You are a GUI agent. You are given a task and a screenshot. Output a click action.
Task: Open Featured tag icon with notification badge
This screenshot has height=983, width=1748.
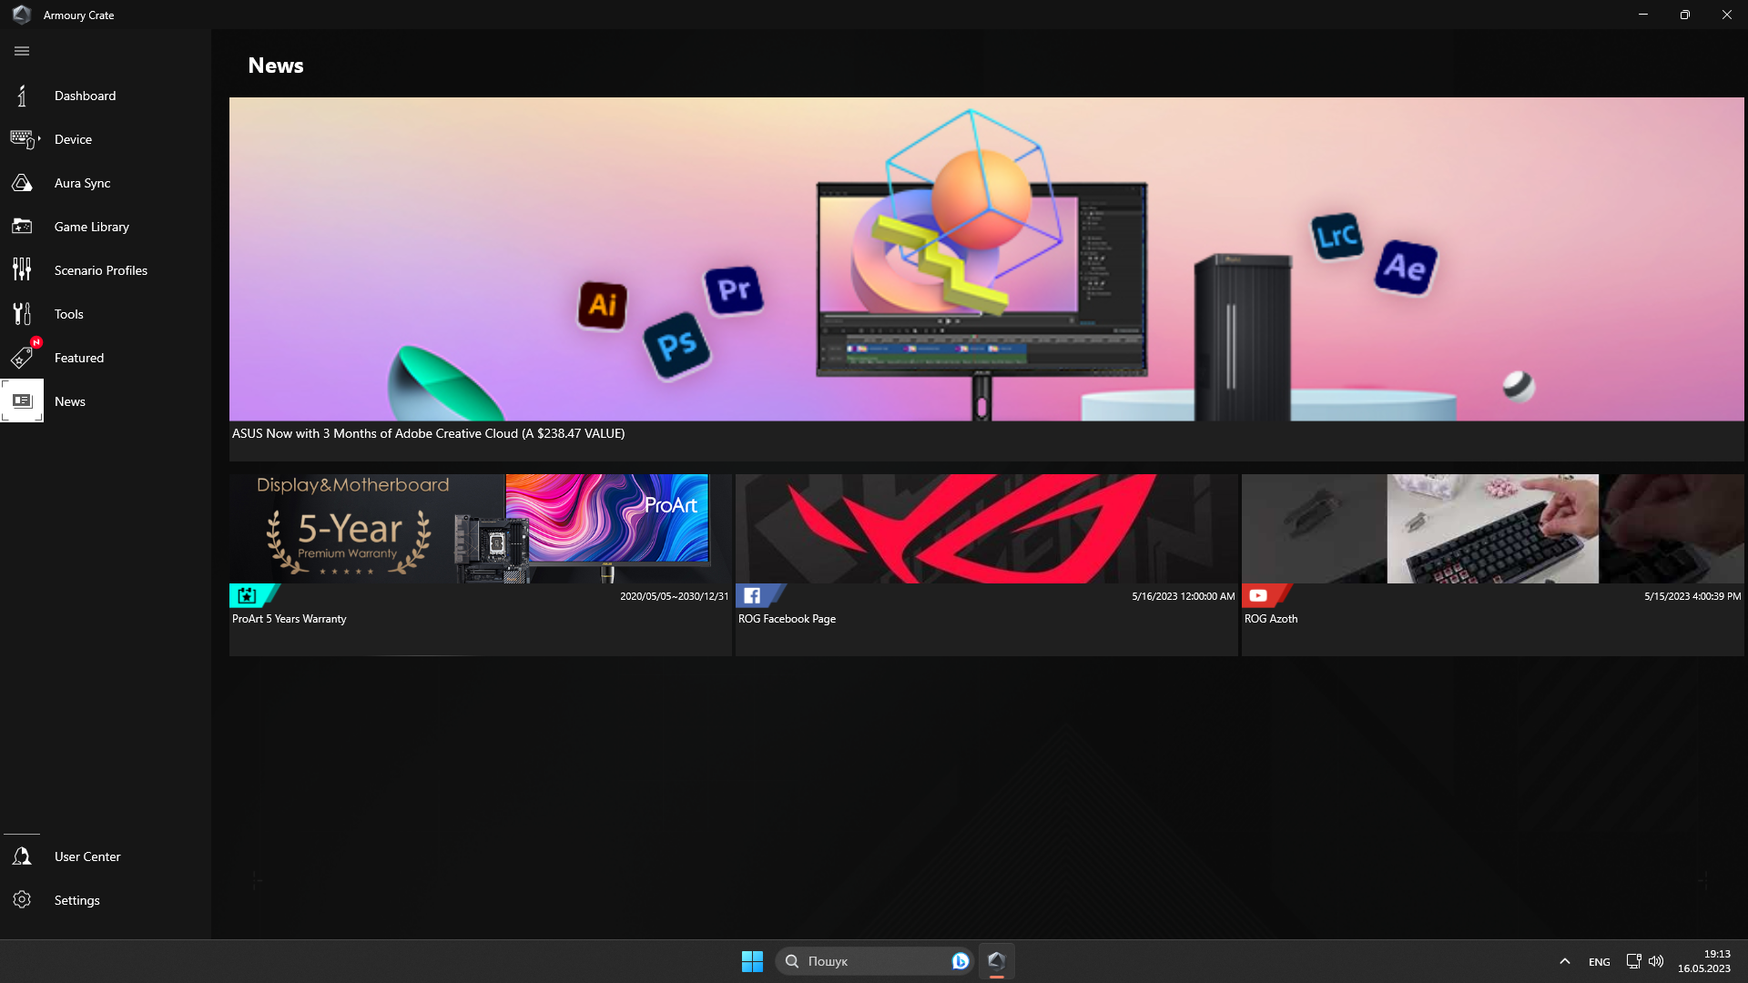[22, 358]
